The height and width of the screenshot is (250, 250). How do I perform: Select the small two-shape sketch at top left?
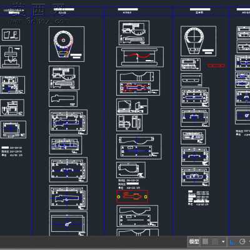click(11, 34)
